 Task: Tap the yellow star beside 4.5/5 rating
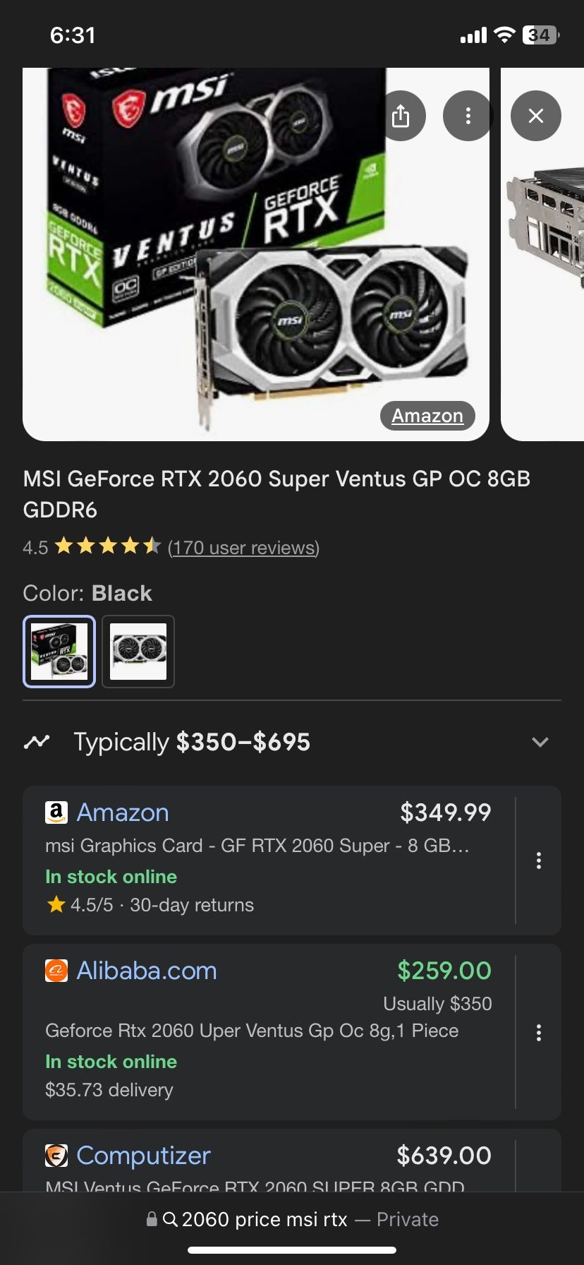pyautogui.click(x=55, y=905)
